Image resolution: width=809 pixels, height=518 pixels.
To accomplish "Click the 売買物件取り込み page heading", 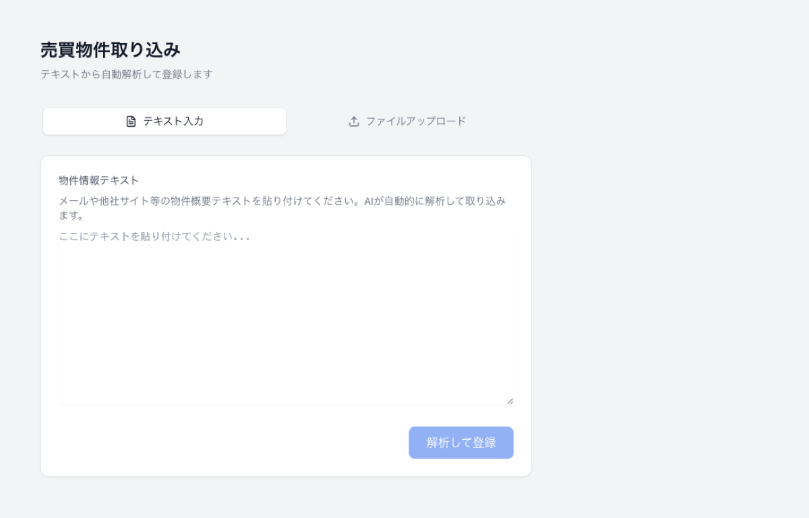I will 111,50.
